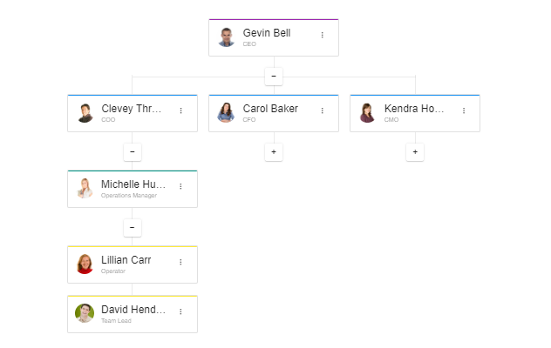The width and height of the screenshot is (551, 348).
Task: Click Kendra Ho… CMO avatar image
Action: (x=368, y=113)
